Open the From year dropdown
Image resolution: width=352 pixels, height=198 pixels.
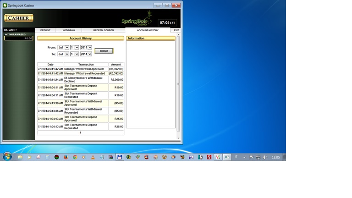tap(86, 47)
